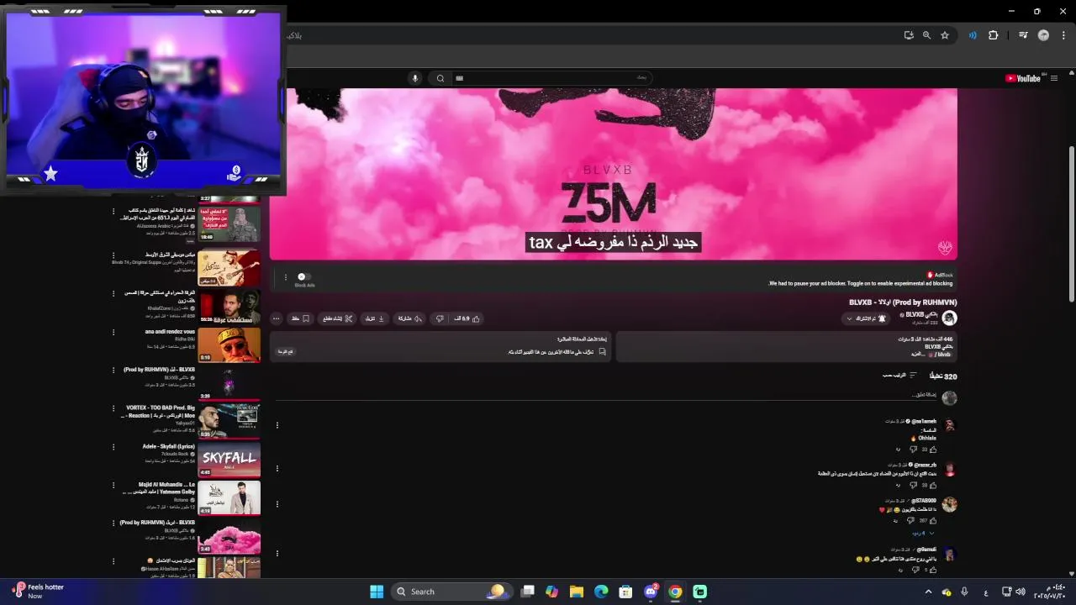1076x605 pixels.
Task: Open options for the ana andi rendez vous suggestion
Action: (x=113, y=333)
